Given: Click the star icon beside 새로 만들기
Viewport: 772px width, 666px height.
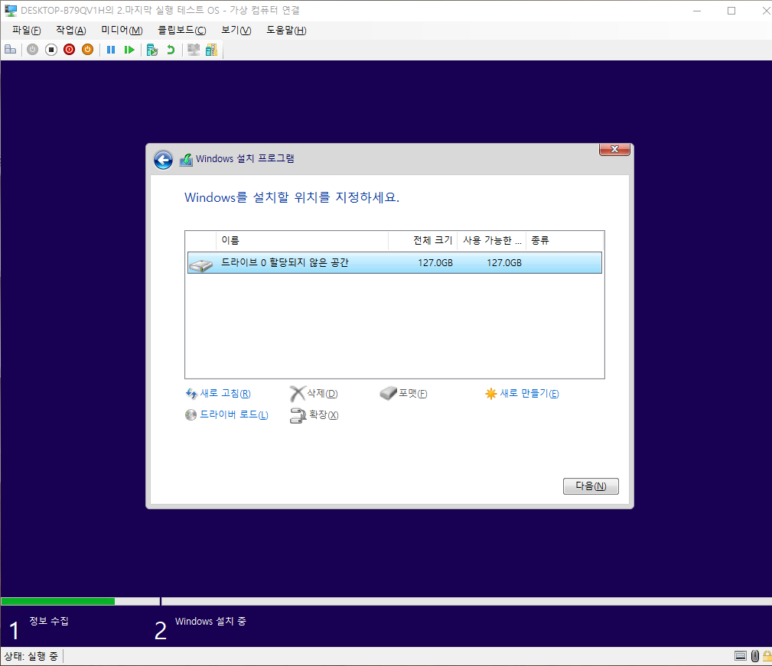Looking at the screenshot, I should click(x=491, y=394).
